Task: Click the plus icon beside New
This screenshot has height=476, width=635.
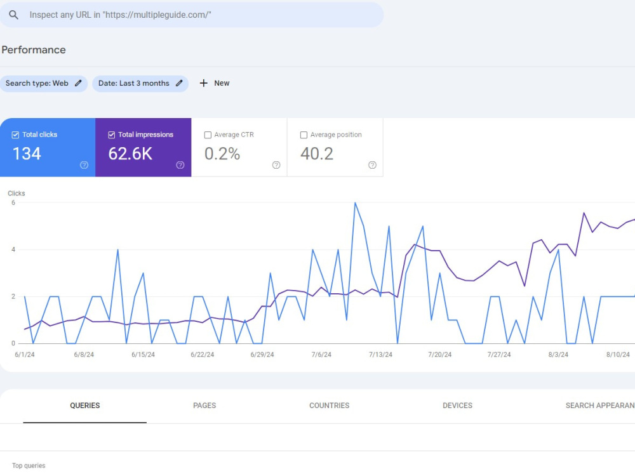Action: tap(204, 83)
